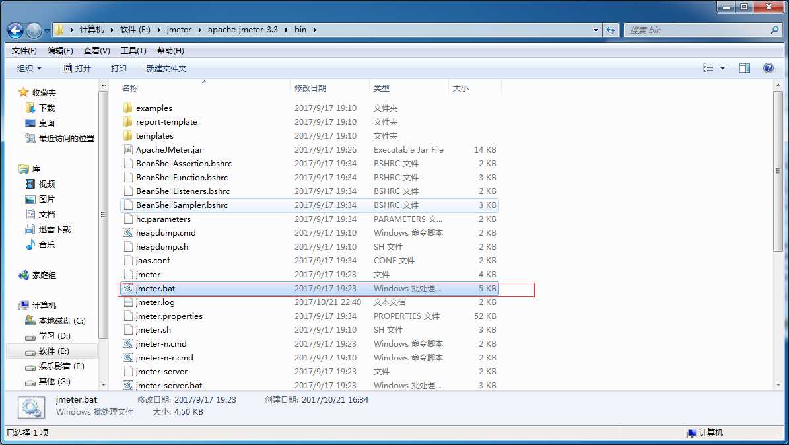This screenshot has height=445, width=789.
Task: Select 家庭组 in the navigation pane
Action: 44,275
